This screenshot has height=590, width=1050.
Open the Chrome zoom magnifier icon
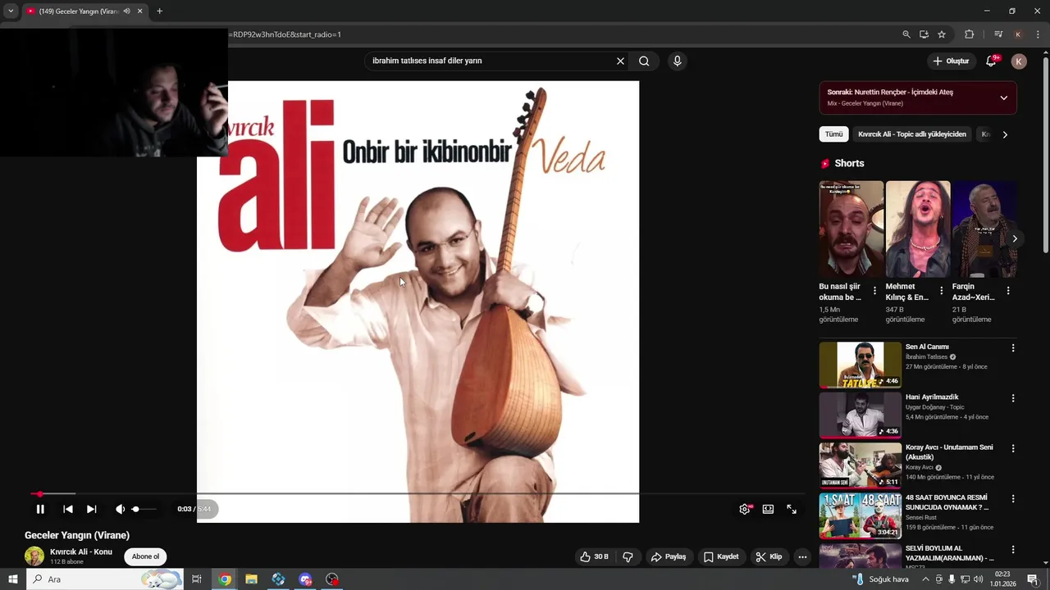[x=906, y=34]
